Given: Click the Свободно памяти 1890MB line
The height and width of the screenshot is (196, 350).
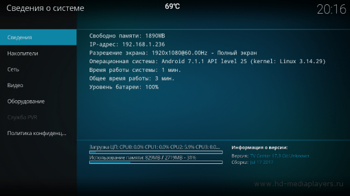Looking at the screenshot, I should point(127,36).
